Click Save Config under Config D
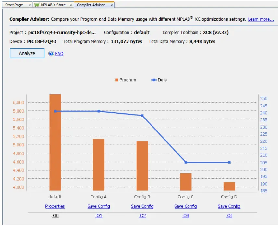 click(229, 206)
